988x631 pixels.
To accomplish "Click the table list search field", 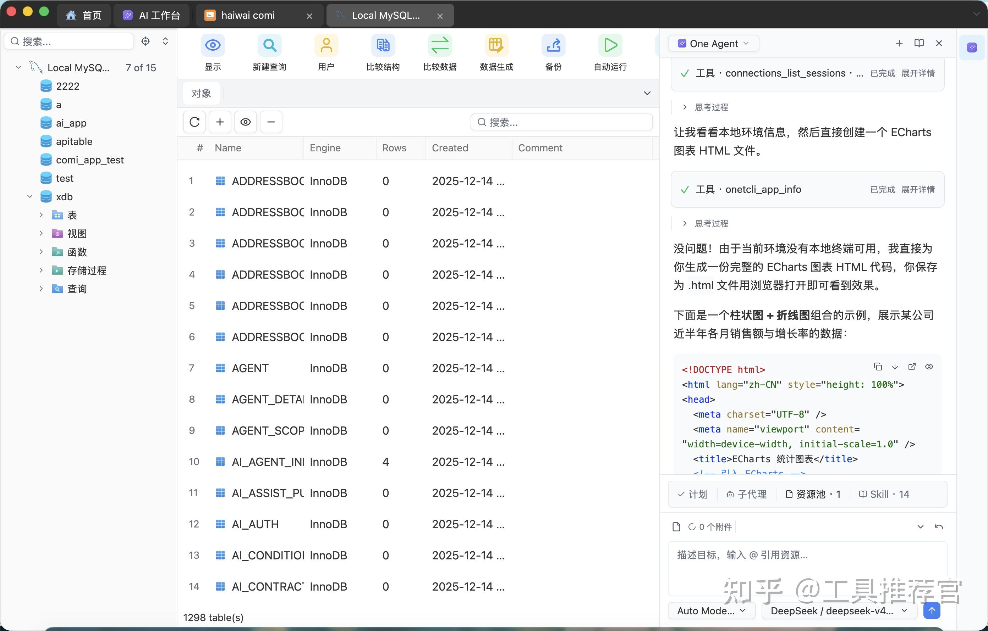I will [x=561, y=122].
